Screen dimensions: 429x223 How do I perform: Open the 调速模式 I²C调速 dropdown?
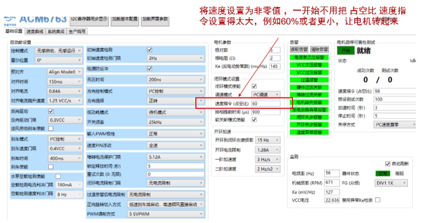(265, 95)
